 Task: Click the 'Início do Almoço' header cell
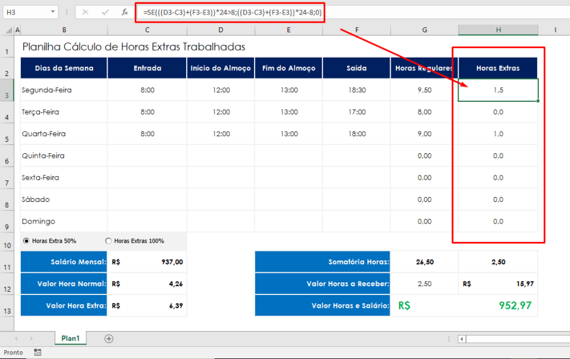(x=220, y=68)
